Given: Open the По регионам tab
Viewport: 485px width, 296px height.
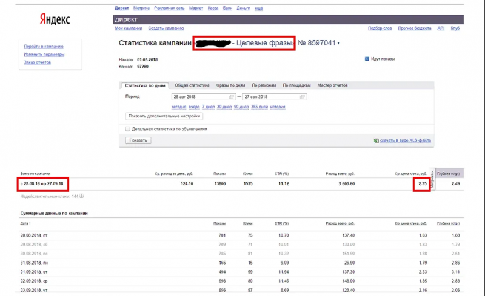Looking at the screenshot, I should coord(264,85).
